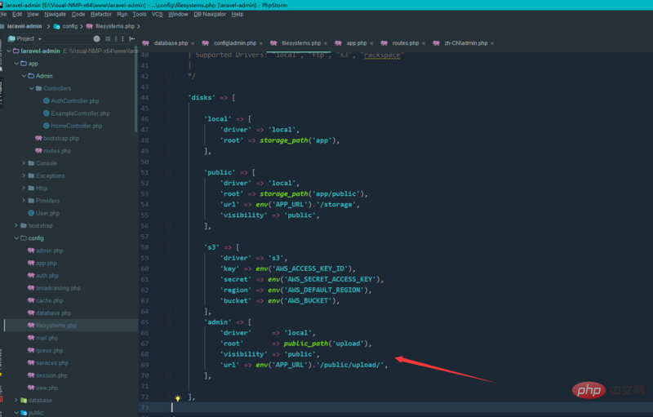
Task: Select auth.php in config folder
Action: [47, 276]
